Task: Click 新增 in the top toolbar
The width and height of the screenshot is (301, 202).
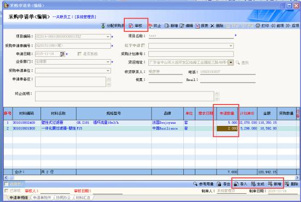Action: pyautogui.click(x=171, y=26)
